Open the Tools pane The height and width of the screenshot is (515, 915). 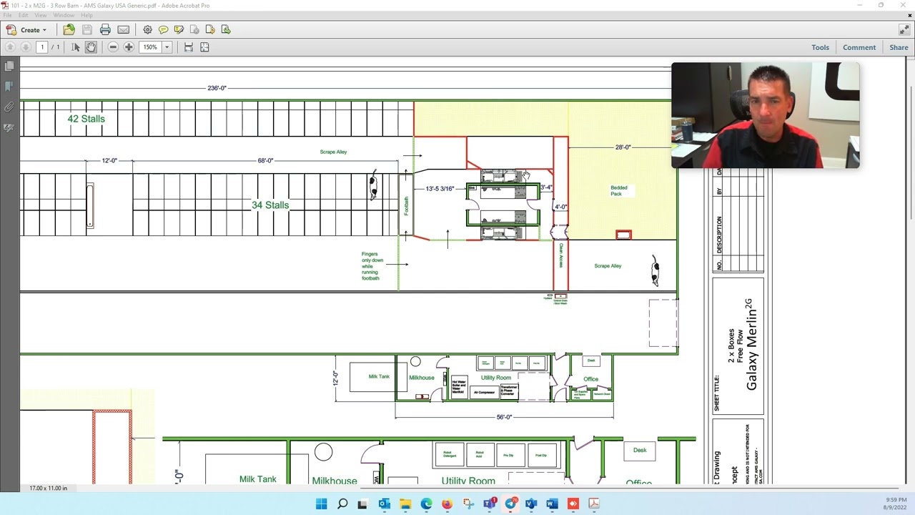coord(820,47)
